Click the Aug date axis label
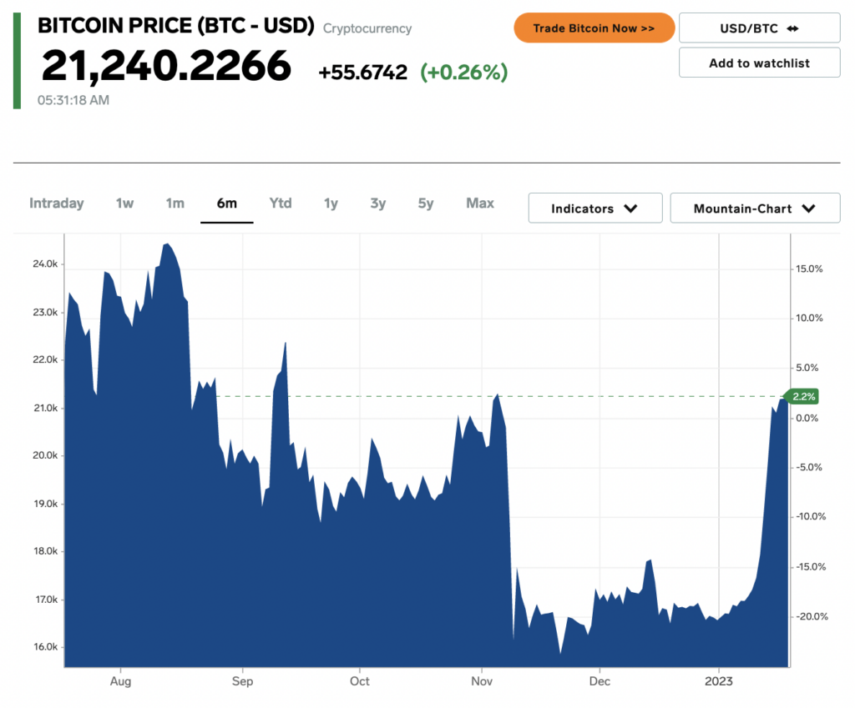Screen dimensions: 855x708 pos(120,681)
